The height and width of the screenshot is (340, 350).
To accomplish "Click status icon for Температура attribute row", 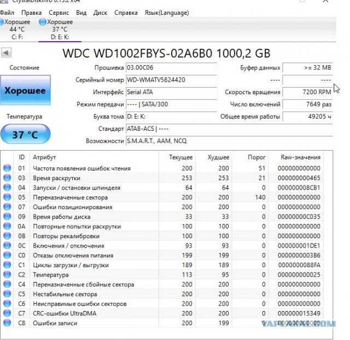I will [7, 274].
